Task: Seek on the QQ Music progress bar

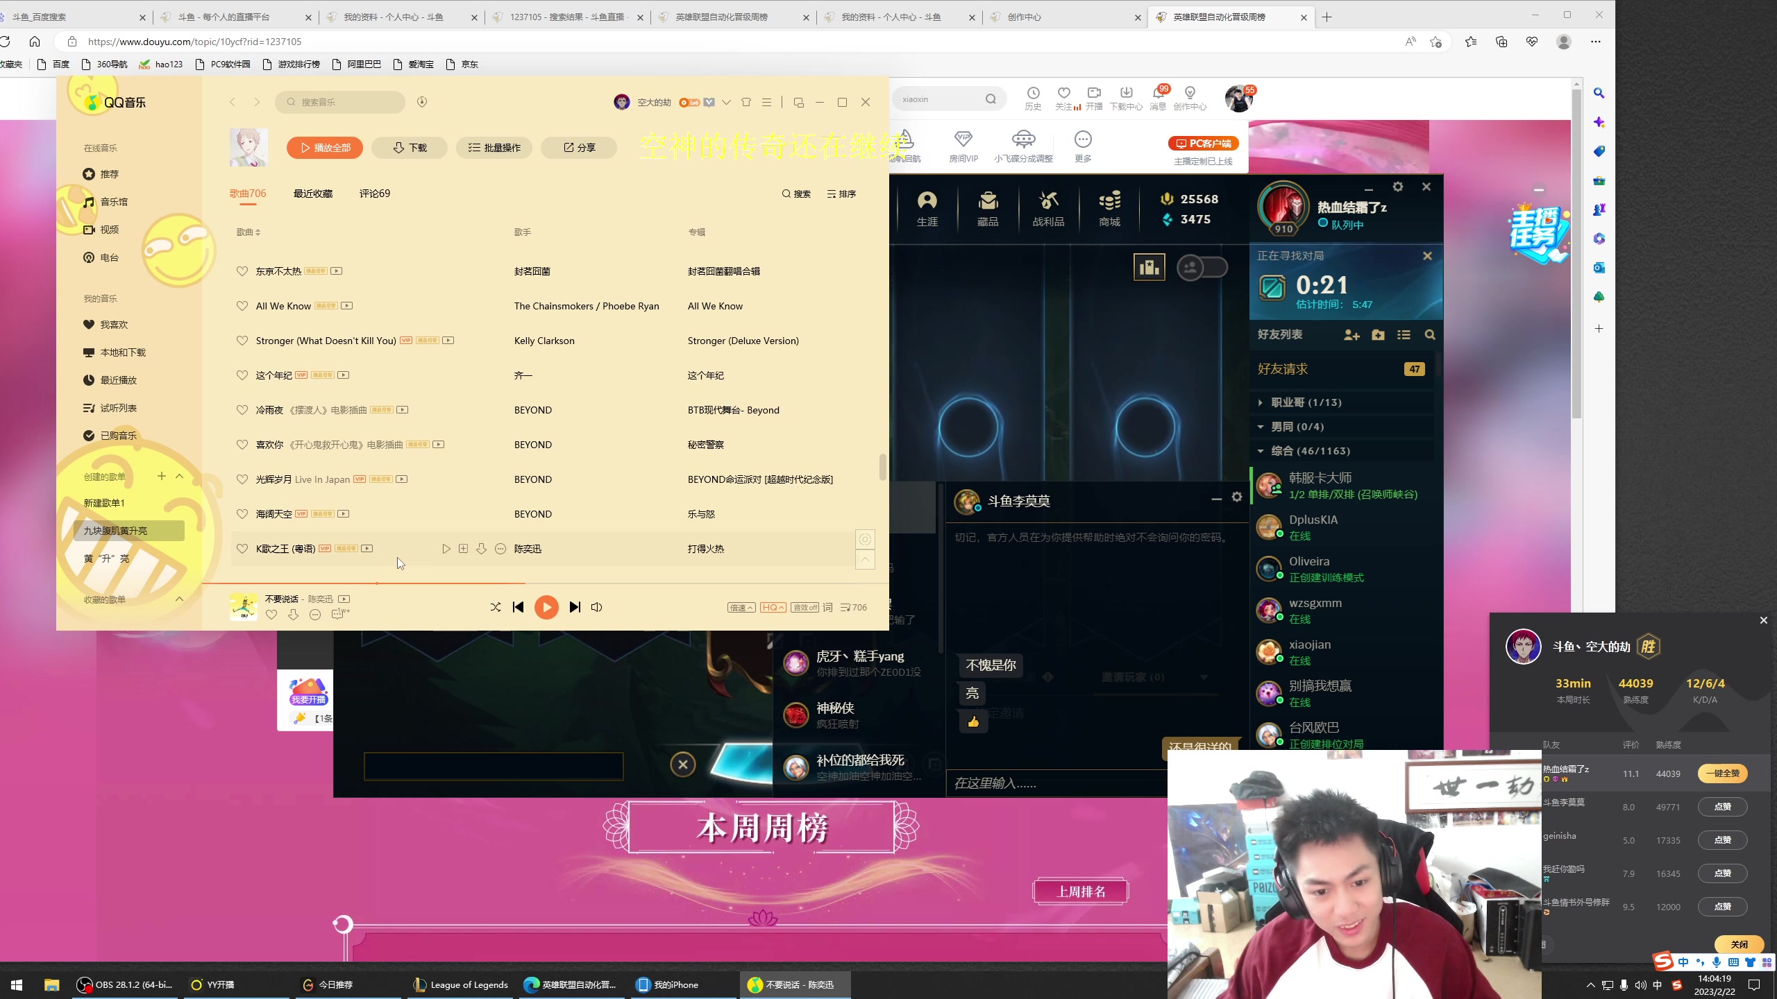Action: (545, 583)
